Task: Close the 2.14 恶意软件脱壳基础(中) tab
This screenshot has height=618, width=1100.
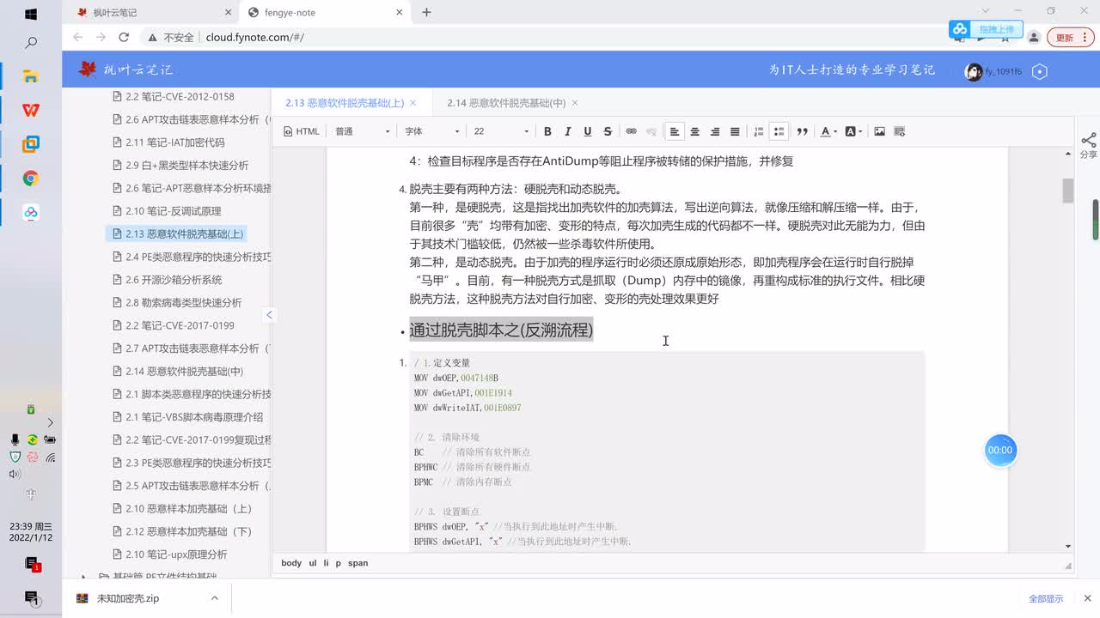Action: click(x=574, y=103)
